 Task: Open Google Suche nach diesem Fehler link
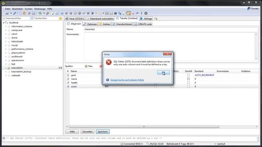(127, 80)
